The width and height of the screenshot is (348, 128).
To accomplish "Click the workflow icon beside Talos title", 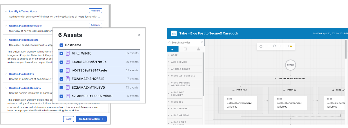I will point(174,33).
